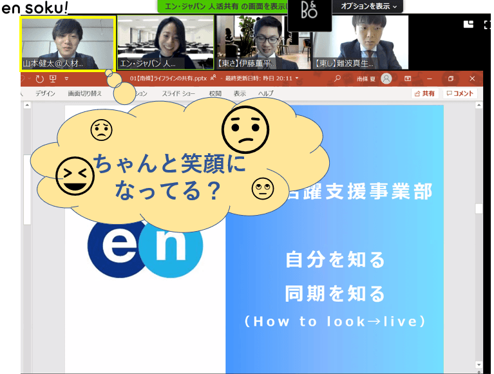
Task: Open the デザイン ribbon tab
Action: coord(45,93)
